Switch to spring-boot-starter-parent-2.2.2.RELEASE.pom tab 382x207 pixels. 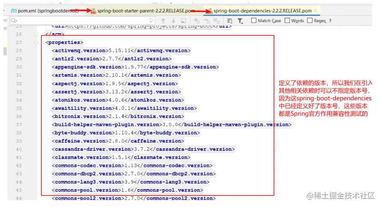(146, 11)
